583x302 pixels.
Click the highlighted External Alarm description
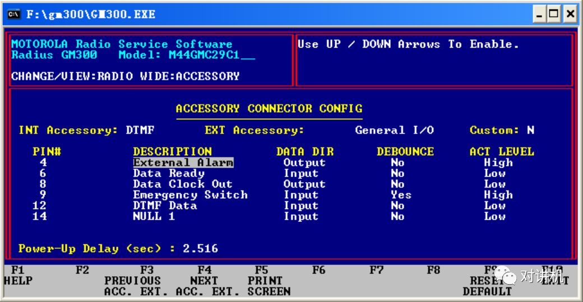click(x=183, y=162)
